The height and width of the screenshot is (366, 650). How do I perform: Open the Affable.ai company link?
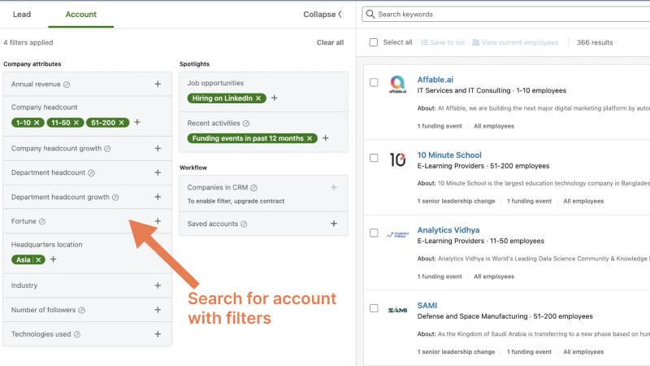click(x=435, y=80)
